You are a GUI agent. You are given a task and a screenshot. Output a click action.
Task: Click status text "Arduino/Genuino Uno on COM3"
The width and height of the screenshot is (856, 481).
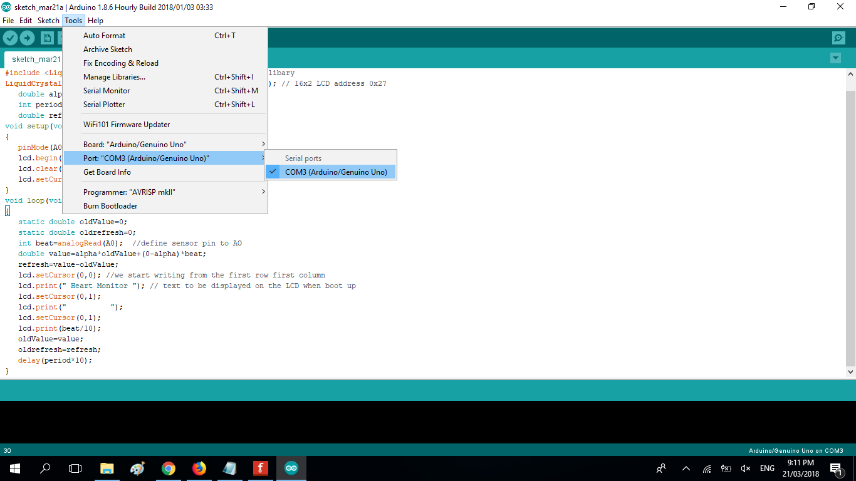point(796,450)
